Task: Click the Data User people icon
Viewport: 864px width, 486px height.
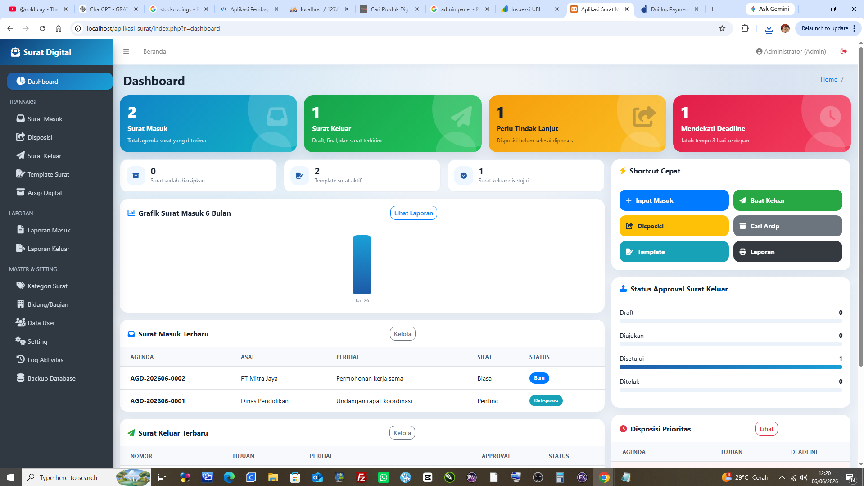Action: [20, 322]
